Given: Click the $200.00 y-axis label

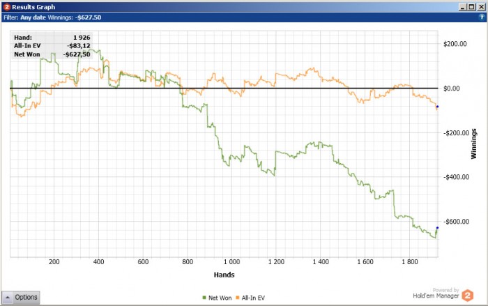Looking at the screenshot, I should [455, 44].
